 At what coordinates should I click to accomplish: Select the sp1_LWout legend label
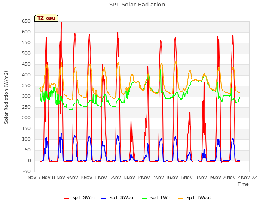click(199, 198)
